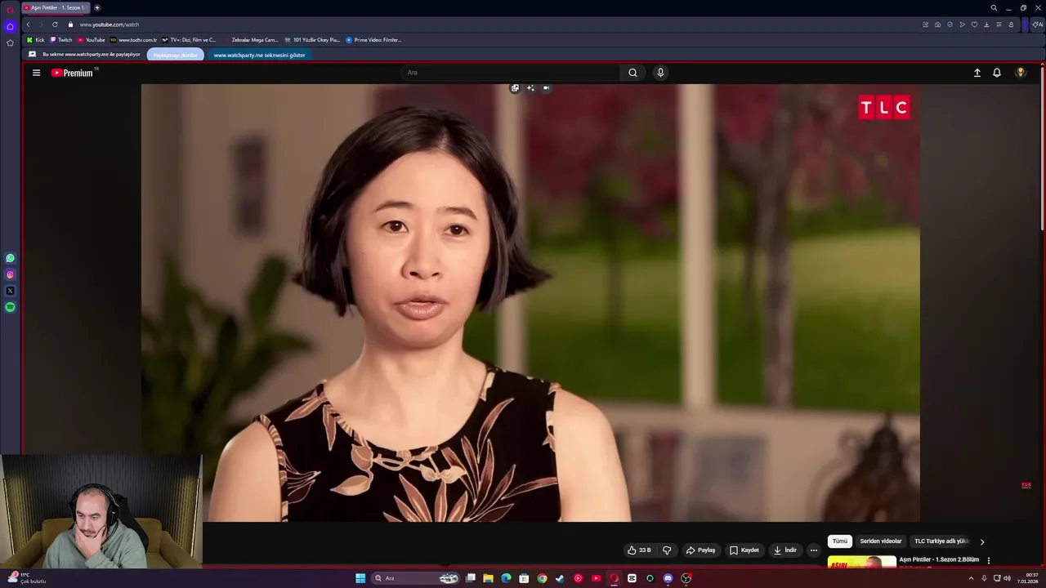Open the taskbar volume speaker icon
The height and width of the screenshot is (588, 1046).
(1007, 578)
